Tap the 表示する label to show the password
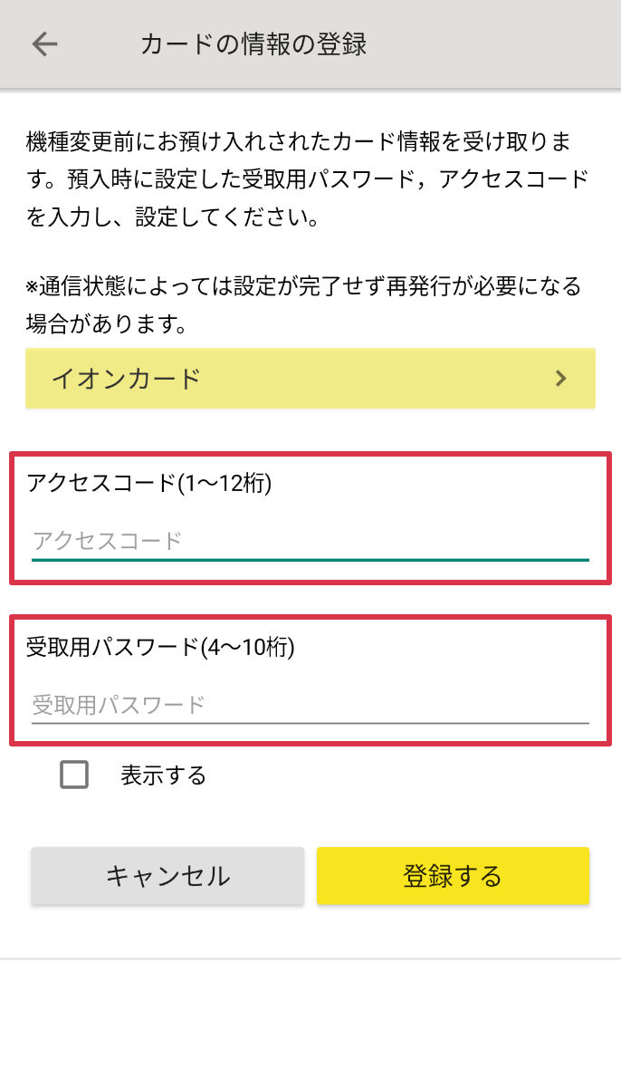The width and height of the screenshot is (621, 1069). (164, 775)
